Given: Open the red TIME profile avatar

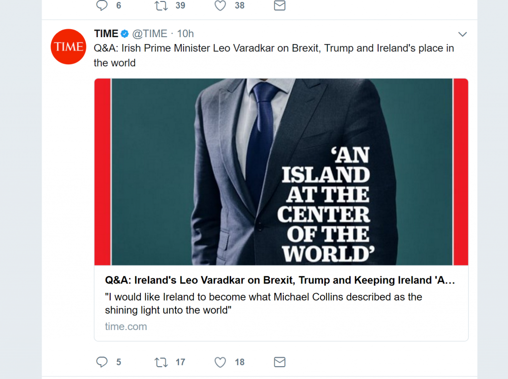Looking at the screenshot, I should [68, 47].
